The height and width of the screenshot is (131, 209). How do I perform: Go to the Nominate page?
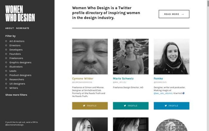click(23, 28)
